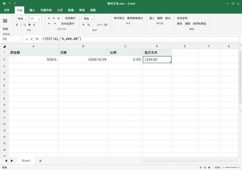Click the second horizontal-lines alignment icon
The image size is (242, 170).
point(54,18)
